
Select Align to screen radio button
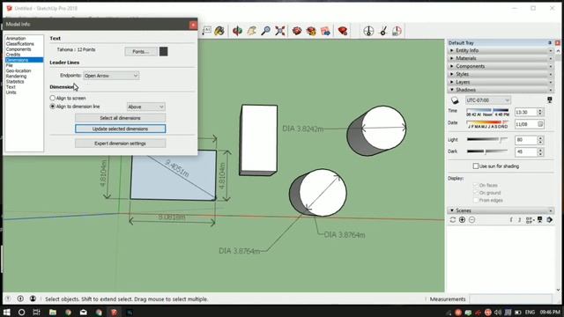tap(53, 98)
